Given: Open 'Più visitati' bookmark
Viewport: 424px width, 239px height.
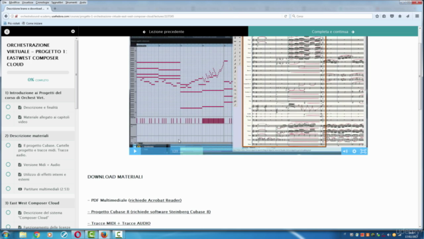Looking at the screenshot, I should click(x=12, y=24).
